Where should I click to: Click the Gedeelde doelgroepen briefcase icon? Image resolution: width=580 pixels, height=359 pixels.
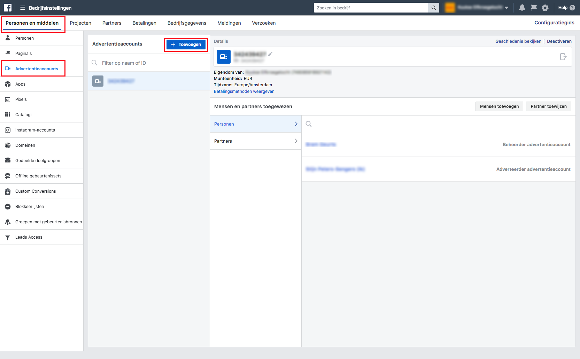click(8, 160)
